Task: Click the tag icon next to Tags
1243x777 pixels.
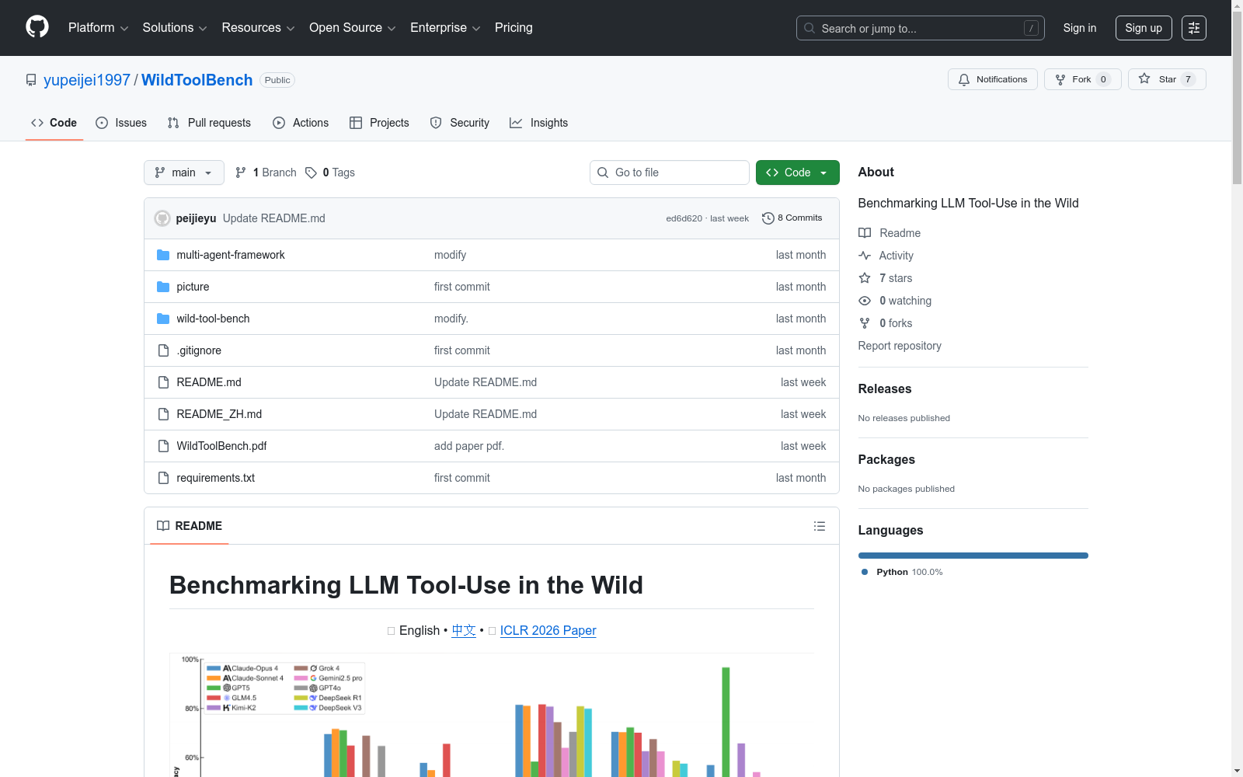Action: click(x=311, y=172)
